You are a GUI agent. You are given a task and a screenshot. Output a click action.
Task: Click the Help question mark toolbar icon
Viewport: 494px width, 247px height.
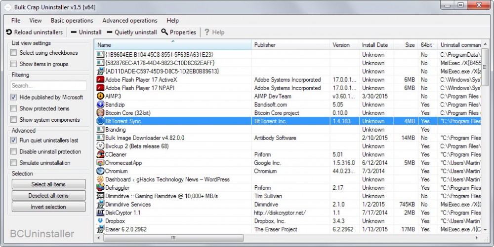pyautogui.click(x=206, y=33)
